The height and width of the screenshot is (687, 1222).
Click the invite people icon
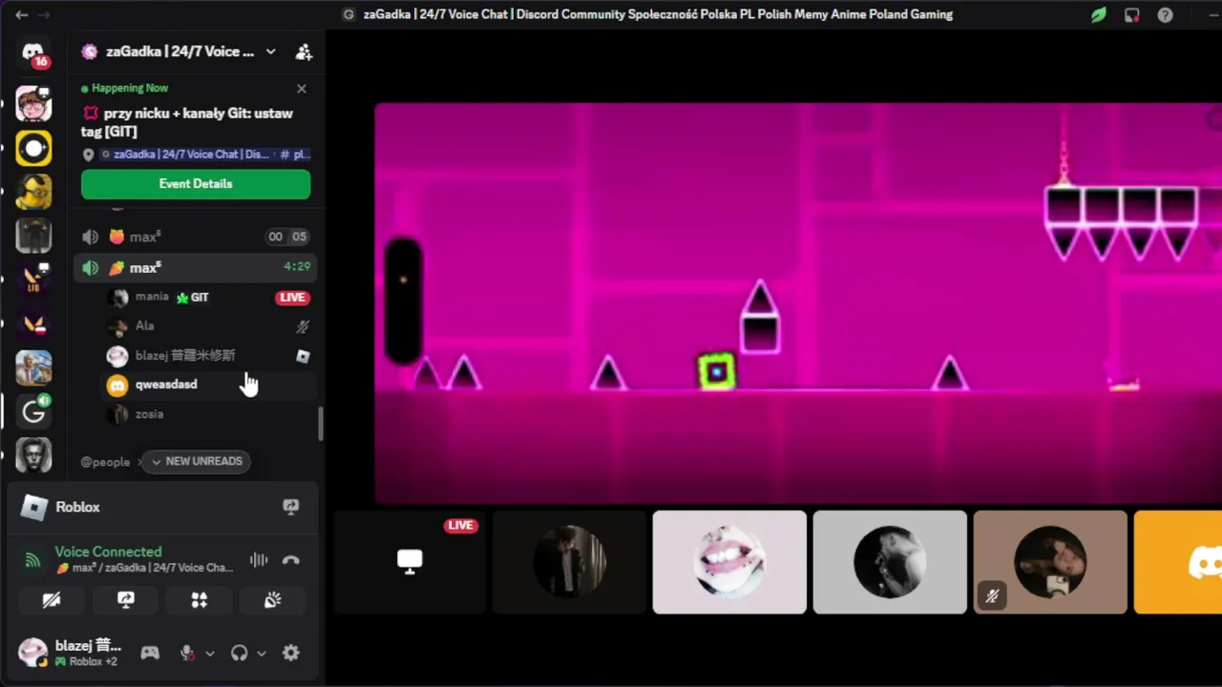point(304,52)
